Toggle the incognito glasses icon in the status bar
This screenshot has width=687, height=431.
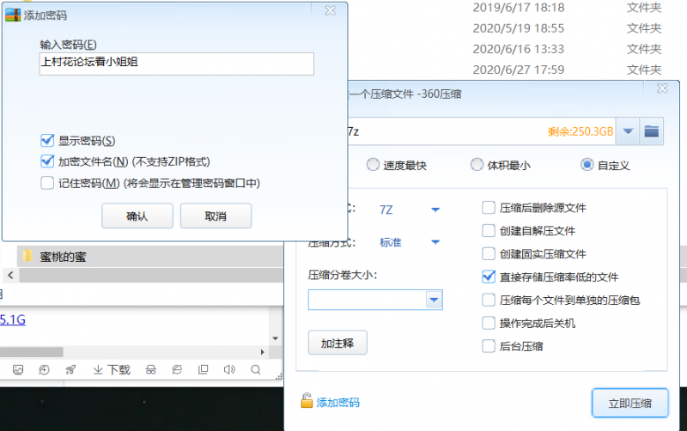[151, 370]
